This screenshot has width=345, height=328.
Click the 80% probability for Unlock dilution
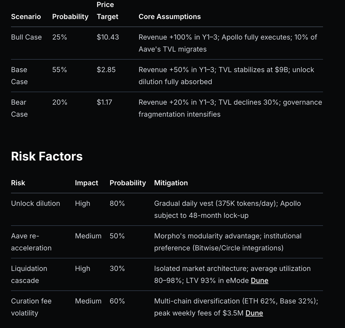[x=117, y=203]
